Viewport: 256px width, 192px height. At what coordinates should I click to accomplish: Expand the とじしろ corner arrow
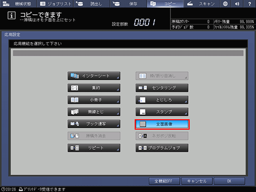pyautogui.click(x=186, y=102)
